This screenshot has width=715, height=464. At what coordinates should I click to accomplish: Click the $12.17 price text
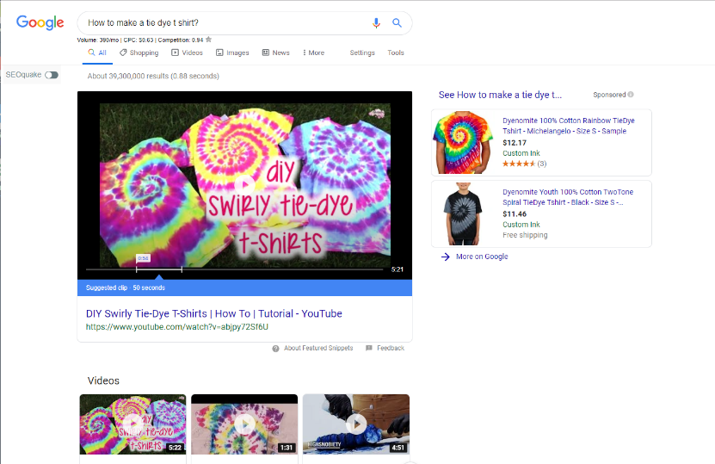coord(515,143)
